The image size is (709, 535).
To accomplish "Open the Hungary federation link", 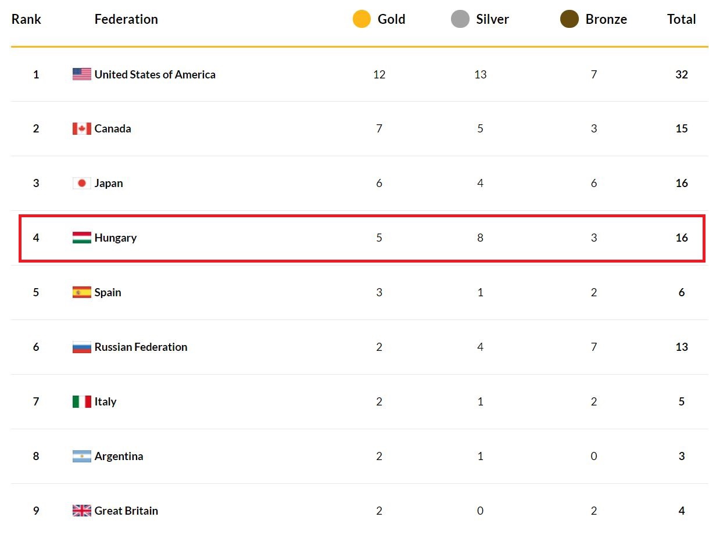I will click(x=116, y=238).
